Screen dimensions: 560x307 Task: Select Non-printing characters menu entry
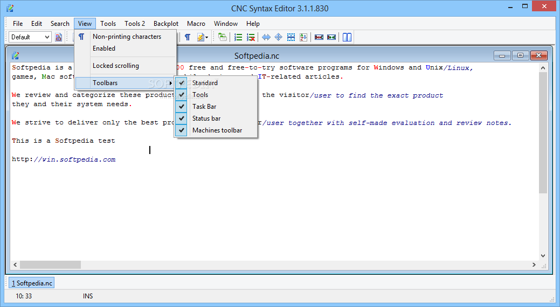126,37
